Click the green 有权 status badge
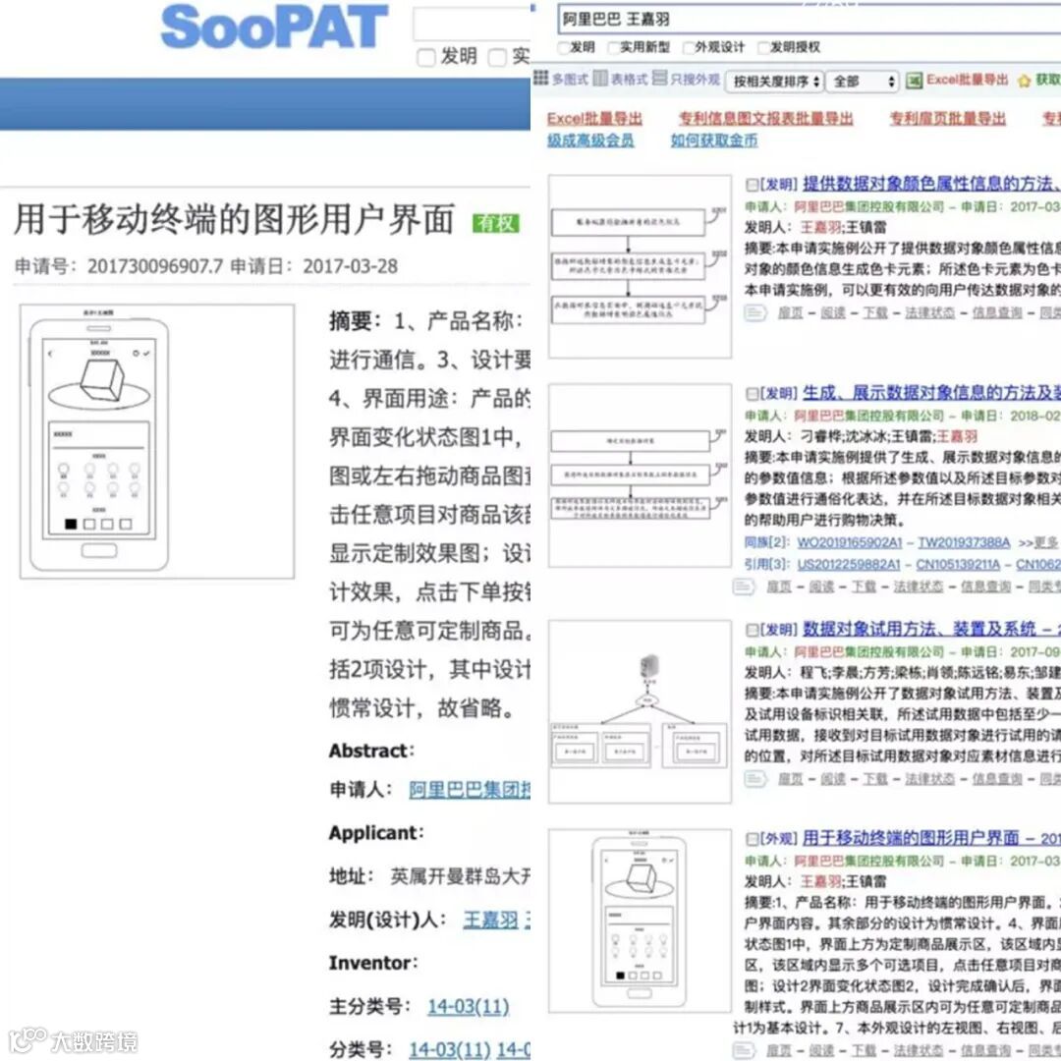Viewport: 1061px width, 1061px height. click(496, 223)
